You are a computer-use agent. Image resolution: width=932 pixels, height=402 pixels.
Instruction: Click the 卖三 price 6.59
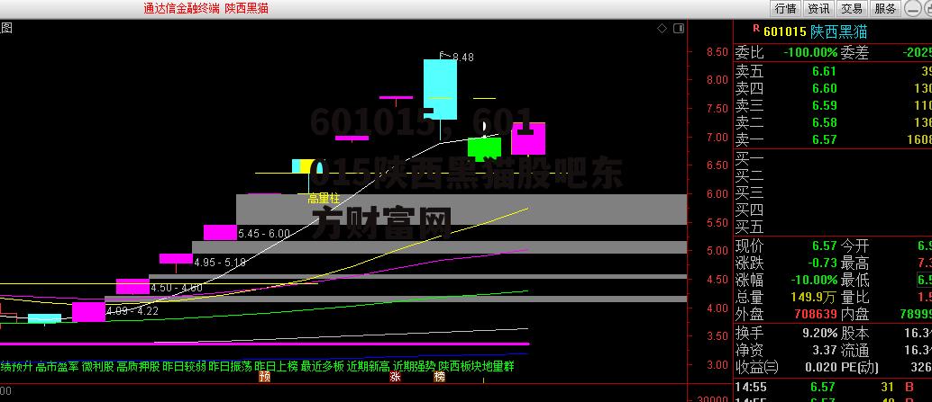coord(825,105)
